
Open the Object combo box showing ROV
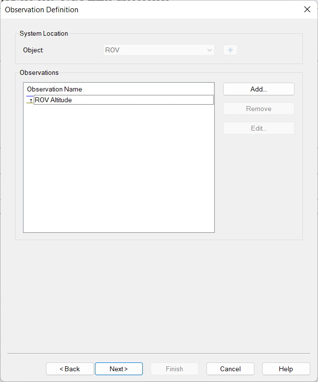click(x=155, y=50)
